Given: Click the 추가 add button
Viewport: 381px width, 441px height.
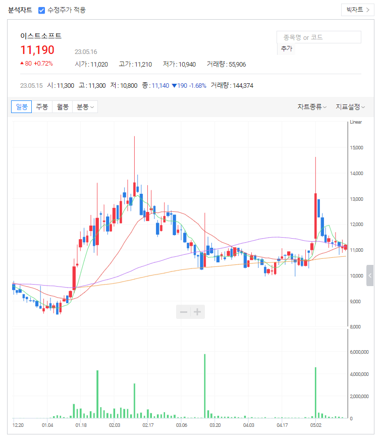Looking at the screenshot, I should pos(287,48).
